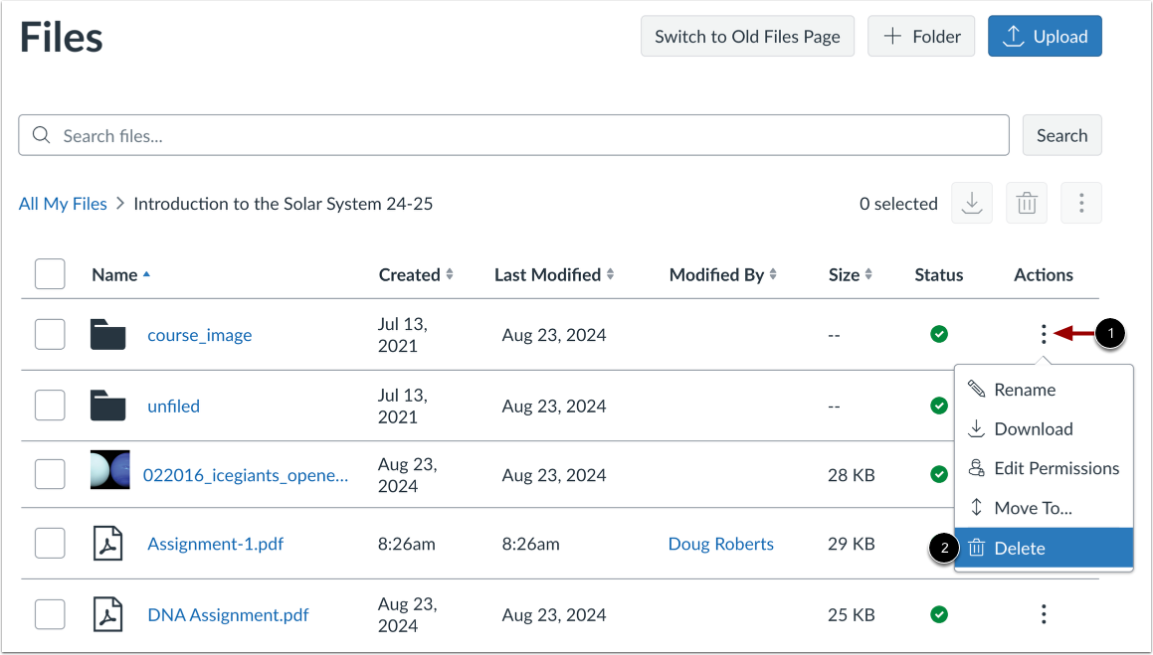Select the Assignment-1.pdf row checkbox

pos(50,544)
